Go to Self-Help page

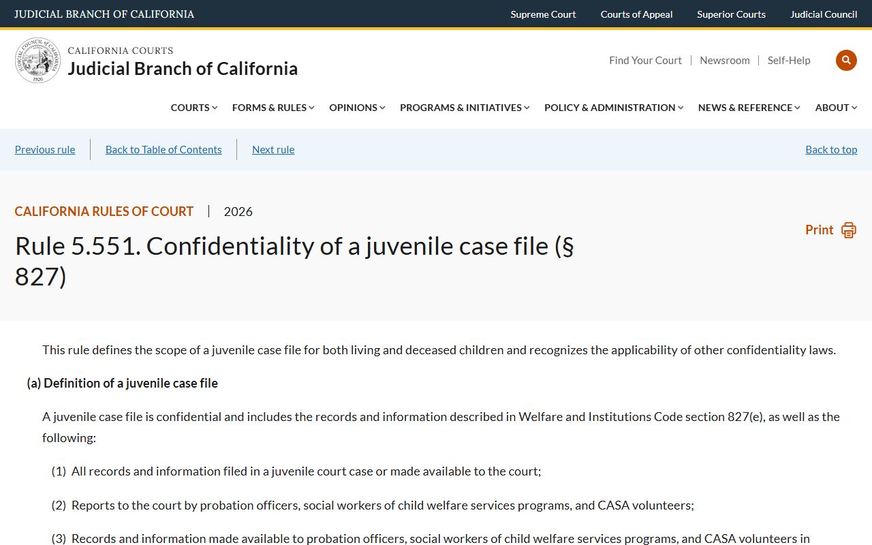click(x=789, y=61)
